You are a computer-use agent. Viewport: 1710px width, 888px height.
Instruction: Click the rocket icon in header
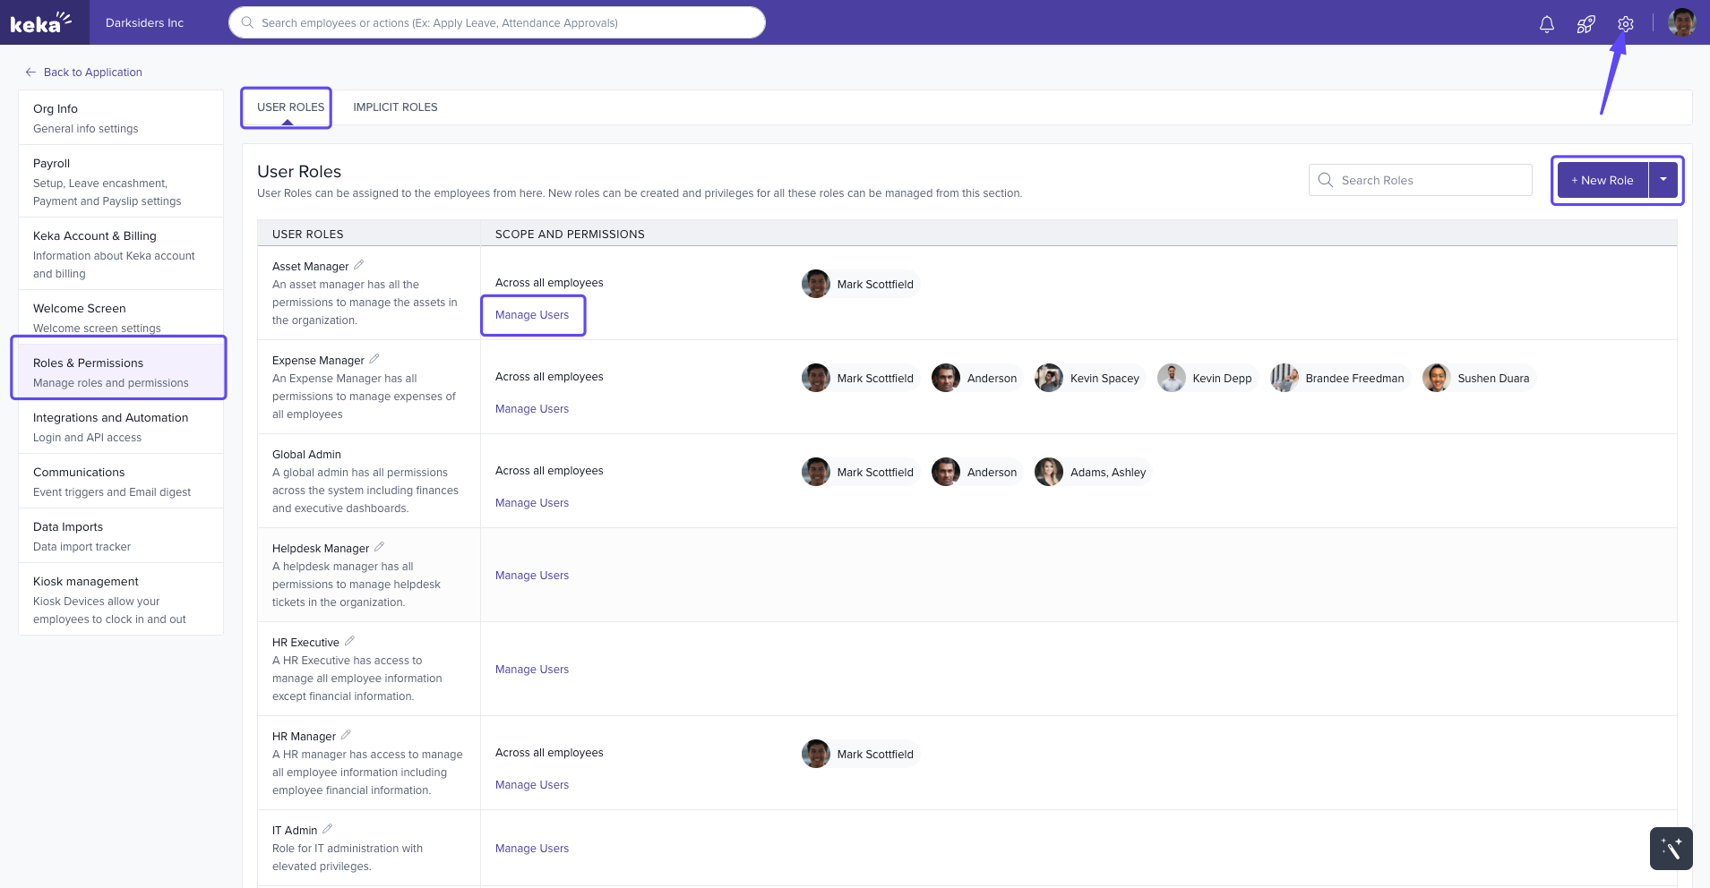[x=1585, y=24]
